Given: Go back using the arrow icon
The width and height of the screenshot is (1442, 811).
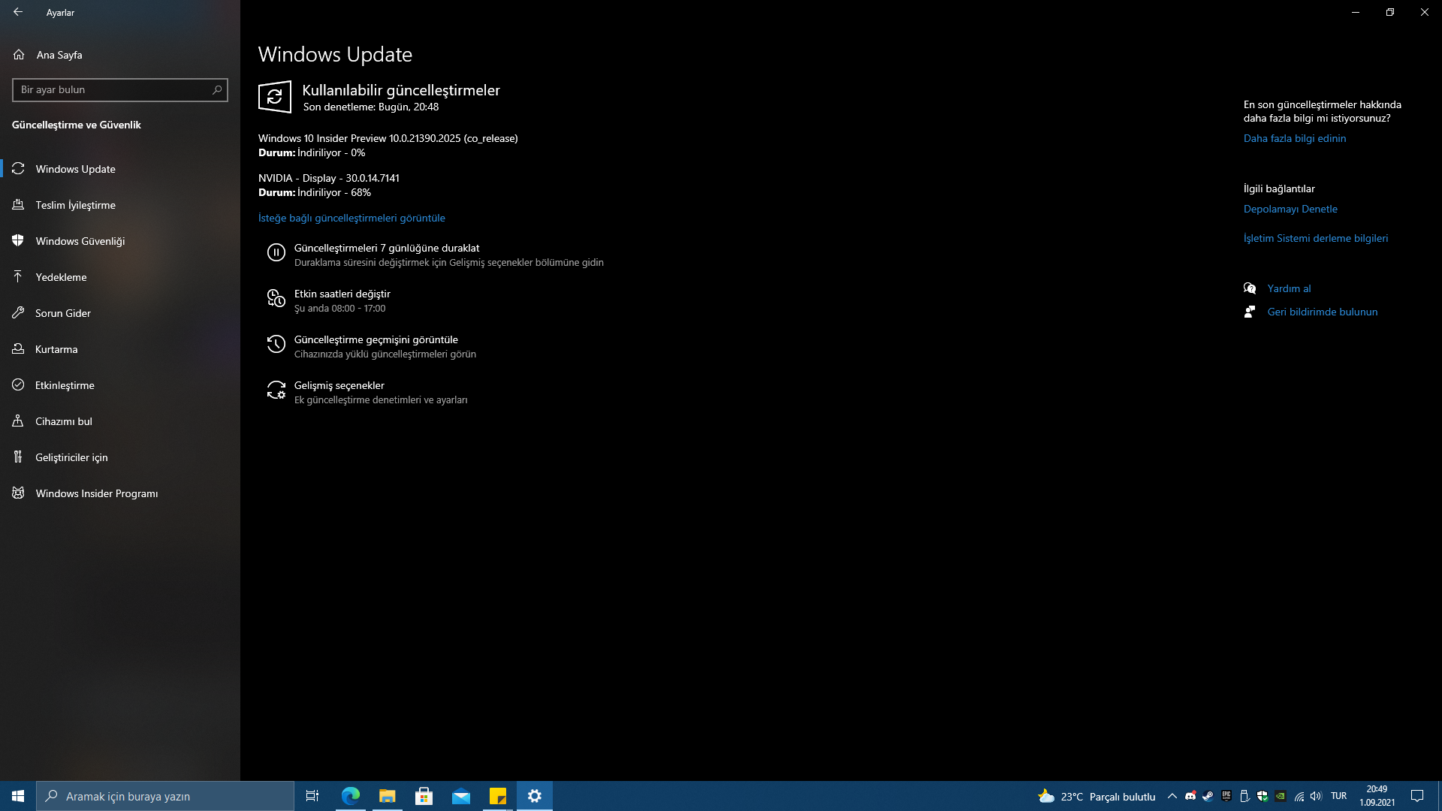Looking at the screenshot, I should (18, 12).
